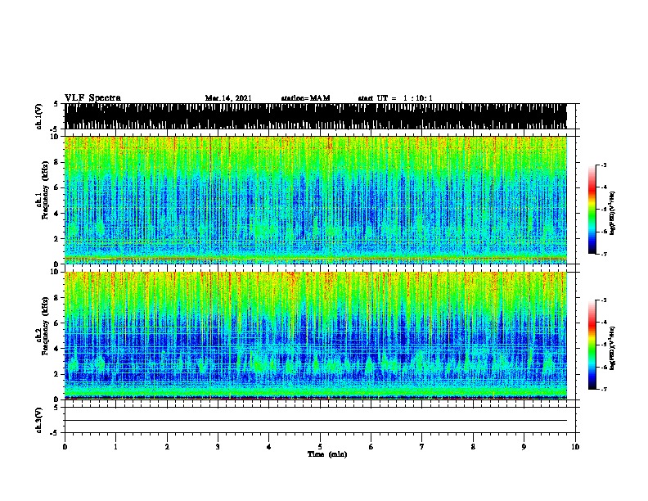
Task: Click the ch.2 spectrogram "8" kHz tick label
Action: pos(56,298)
